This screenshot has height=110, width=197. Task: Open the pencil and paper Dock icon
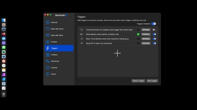click(4, 88)
